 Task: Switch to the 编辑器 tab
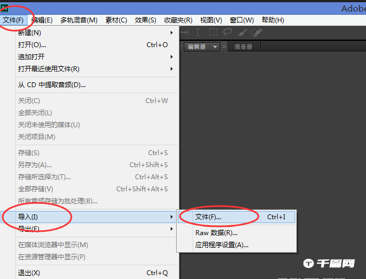click(x=197, y=47)
